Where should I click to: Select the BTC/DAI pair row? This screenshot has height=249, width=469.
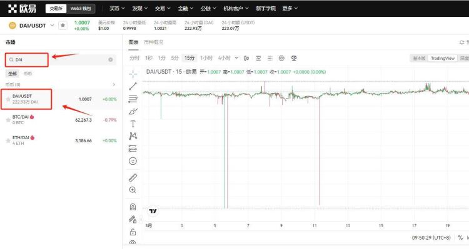click(x=61, y=120)
